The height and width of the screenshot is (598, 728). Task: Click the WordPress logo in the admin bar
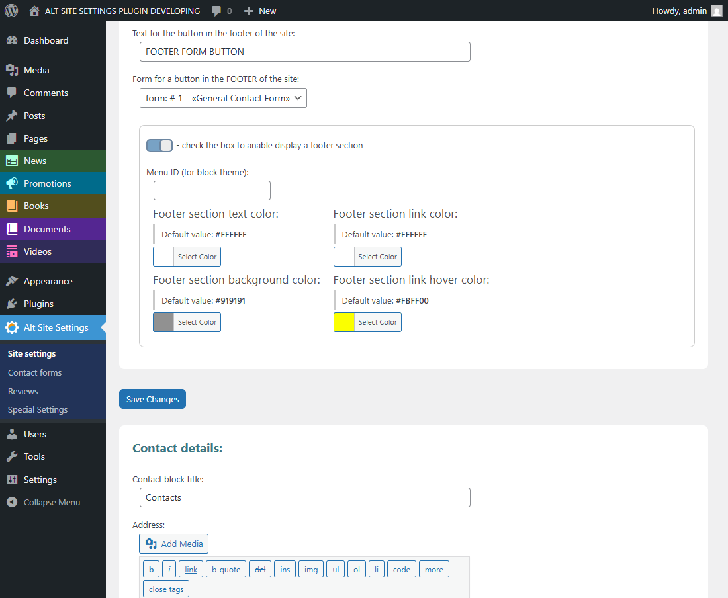click(x=10, y=11)
